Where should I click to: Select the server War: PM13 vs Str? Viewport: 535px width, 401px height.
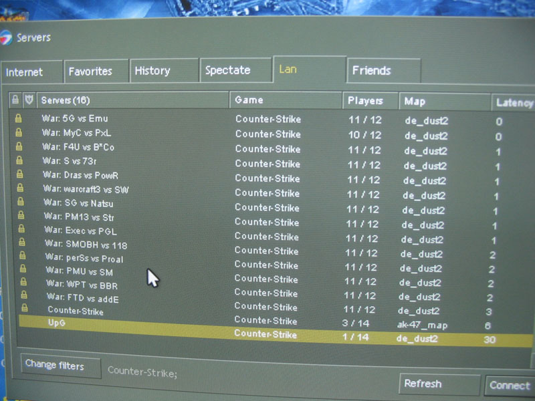pyautogui.click(x=79, y=217)
